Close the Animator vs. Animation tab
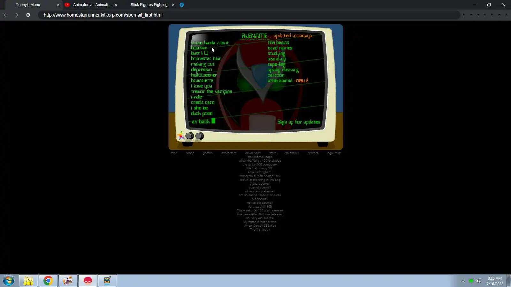The height and width of the screenshot is (287, 511). point(116,5)
